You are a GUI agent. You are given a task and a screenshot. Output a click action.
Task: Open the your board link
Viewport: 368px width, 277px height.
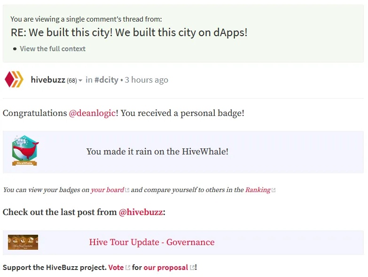108,190
